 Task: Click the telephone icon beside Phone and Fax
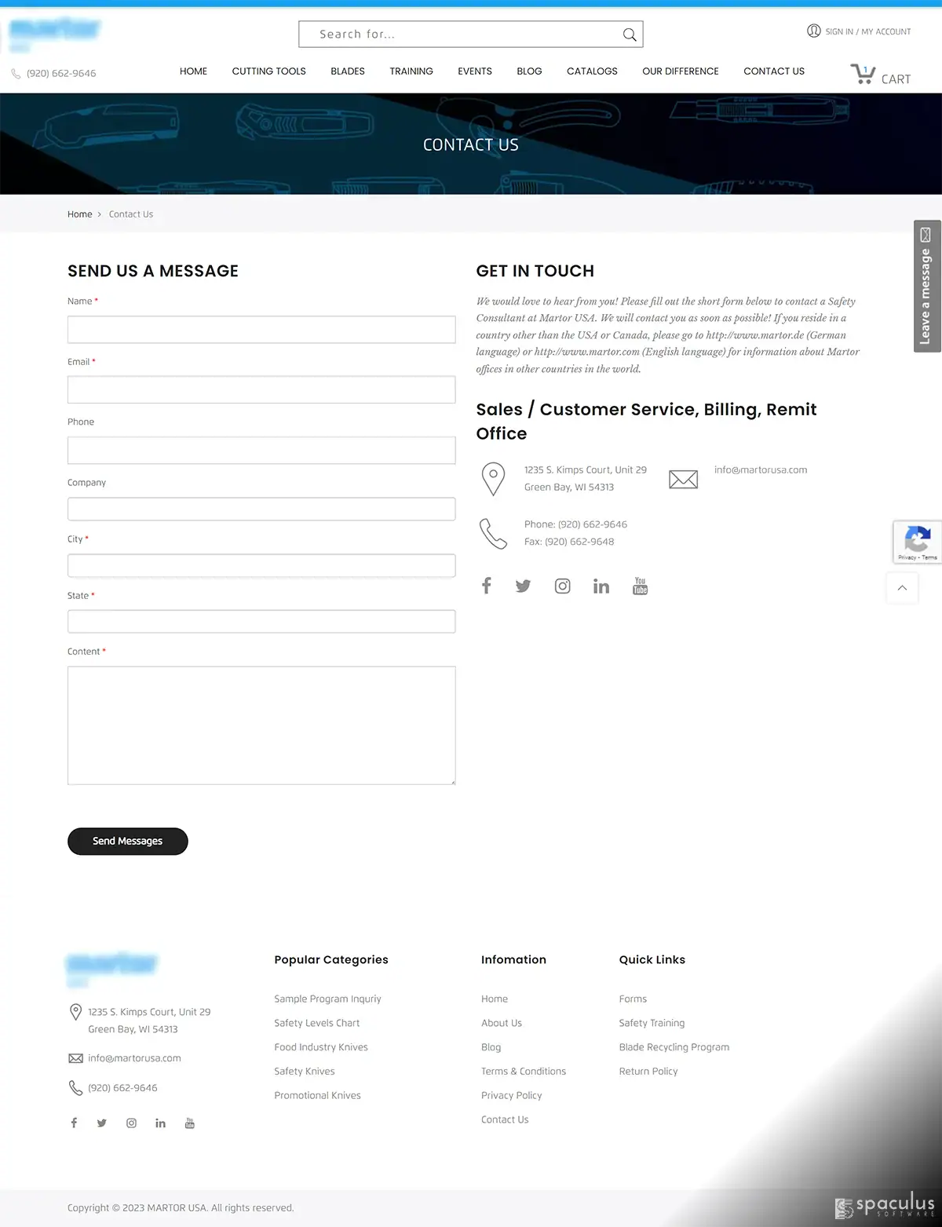(x=493, y=534)
